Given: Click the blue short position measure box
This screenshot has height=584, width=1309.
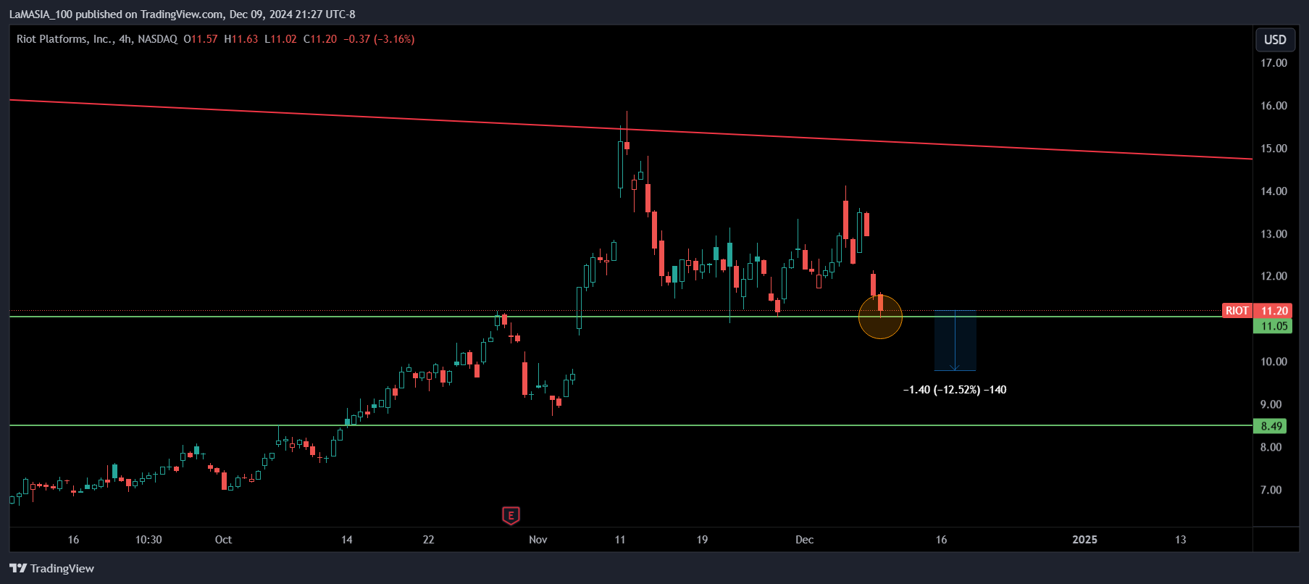Looking at the screenshot, I should (955, 341).
